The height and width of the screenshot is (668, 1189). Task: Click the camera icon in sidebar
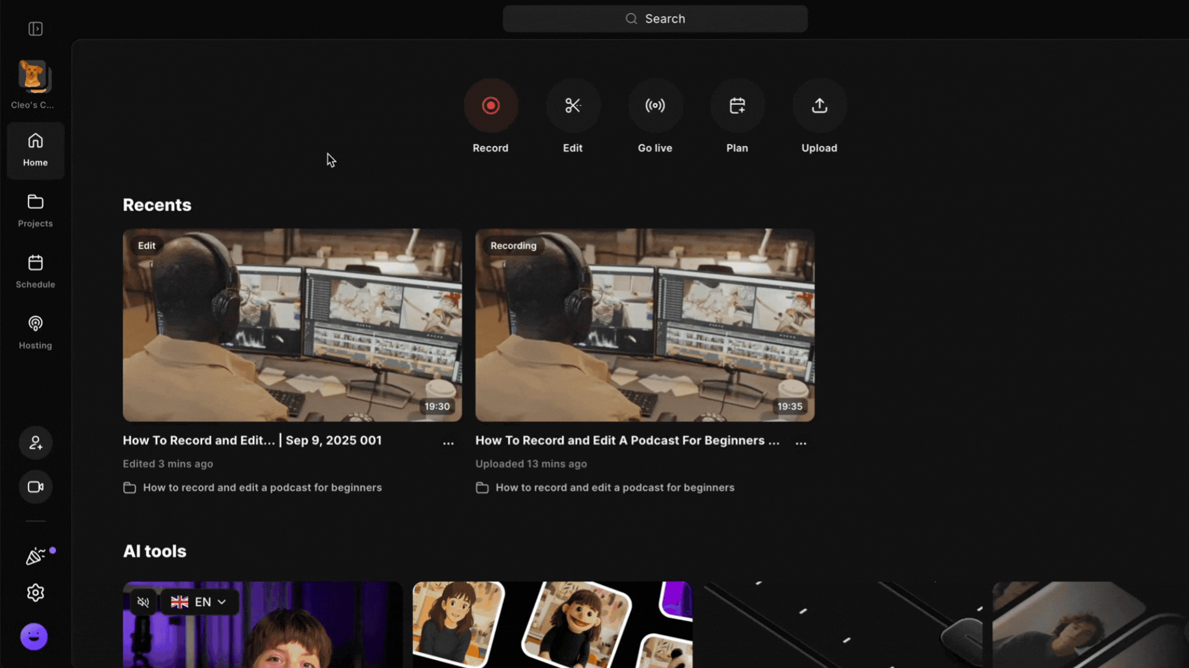35,487
